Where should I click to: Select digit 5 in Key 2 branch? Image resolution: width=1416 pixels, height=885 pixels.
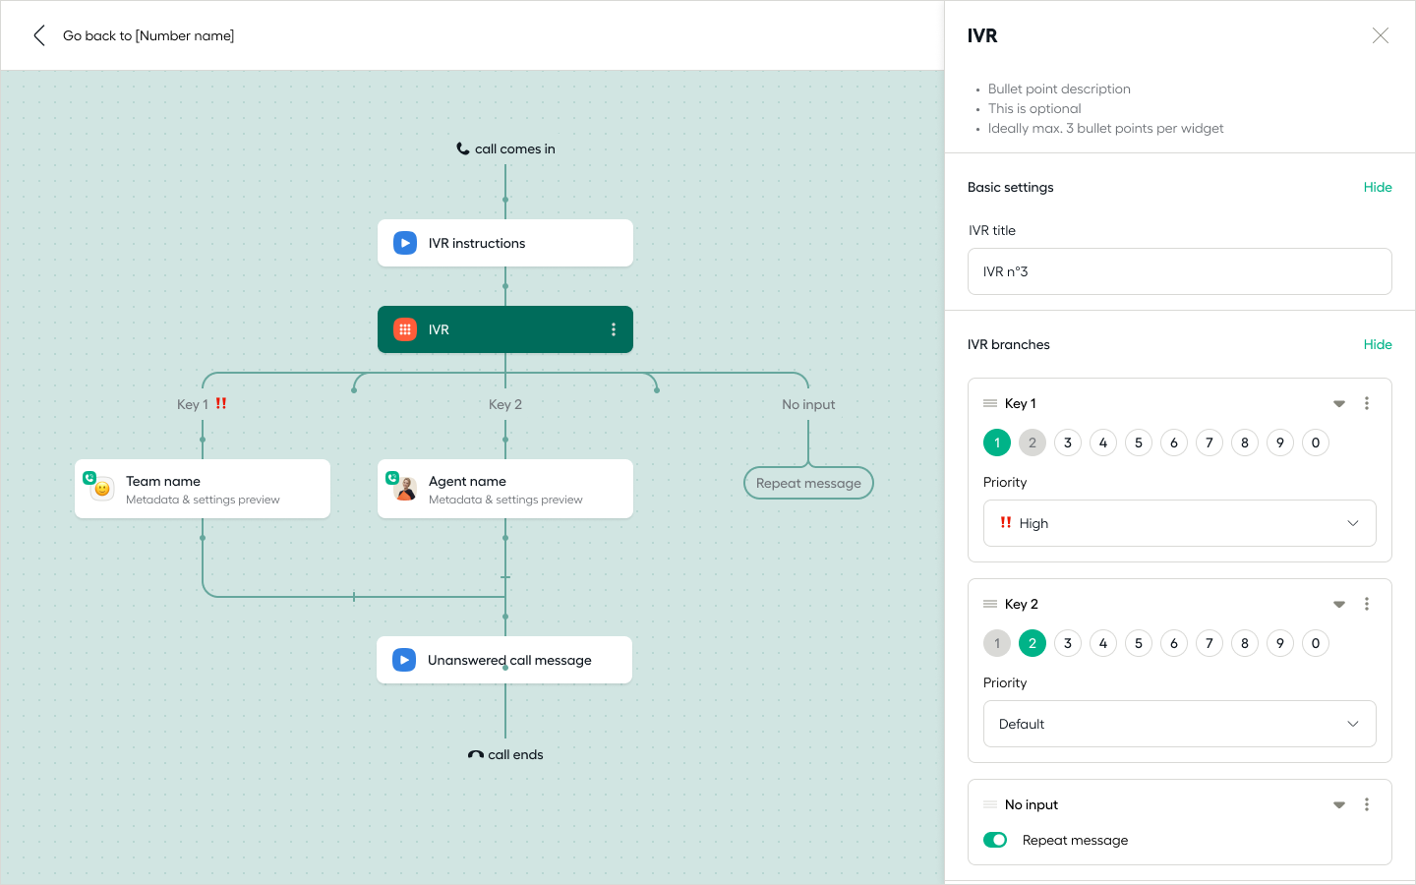pyautogui.click(x=1139, y=643)
